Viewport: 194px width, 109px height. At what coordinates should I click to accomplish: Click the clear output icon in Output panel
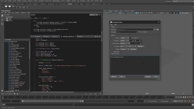[101, 15]
